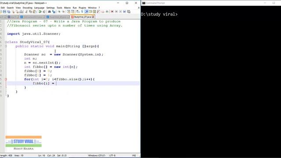Image resolution: width=281 pixels, height=158 pixels.
Task: Click the Command Prompt 'D:\study viral>' prompt
Action: [159, 14]
